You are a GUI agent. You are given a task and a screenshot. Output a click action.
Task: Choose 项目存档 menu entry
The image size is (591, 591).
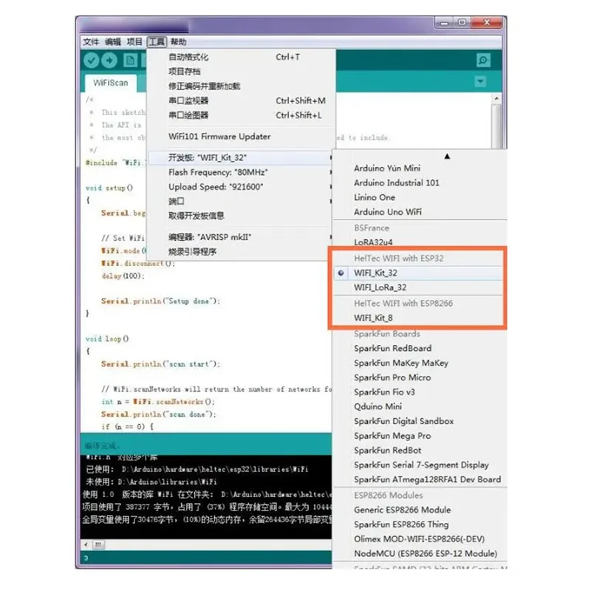[242, 72]
